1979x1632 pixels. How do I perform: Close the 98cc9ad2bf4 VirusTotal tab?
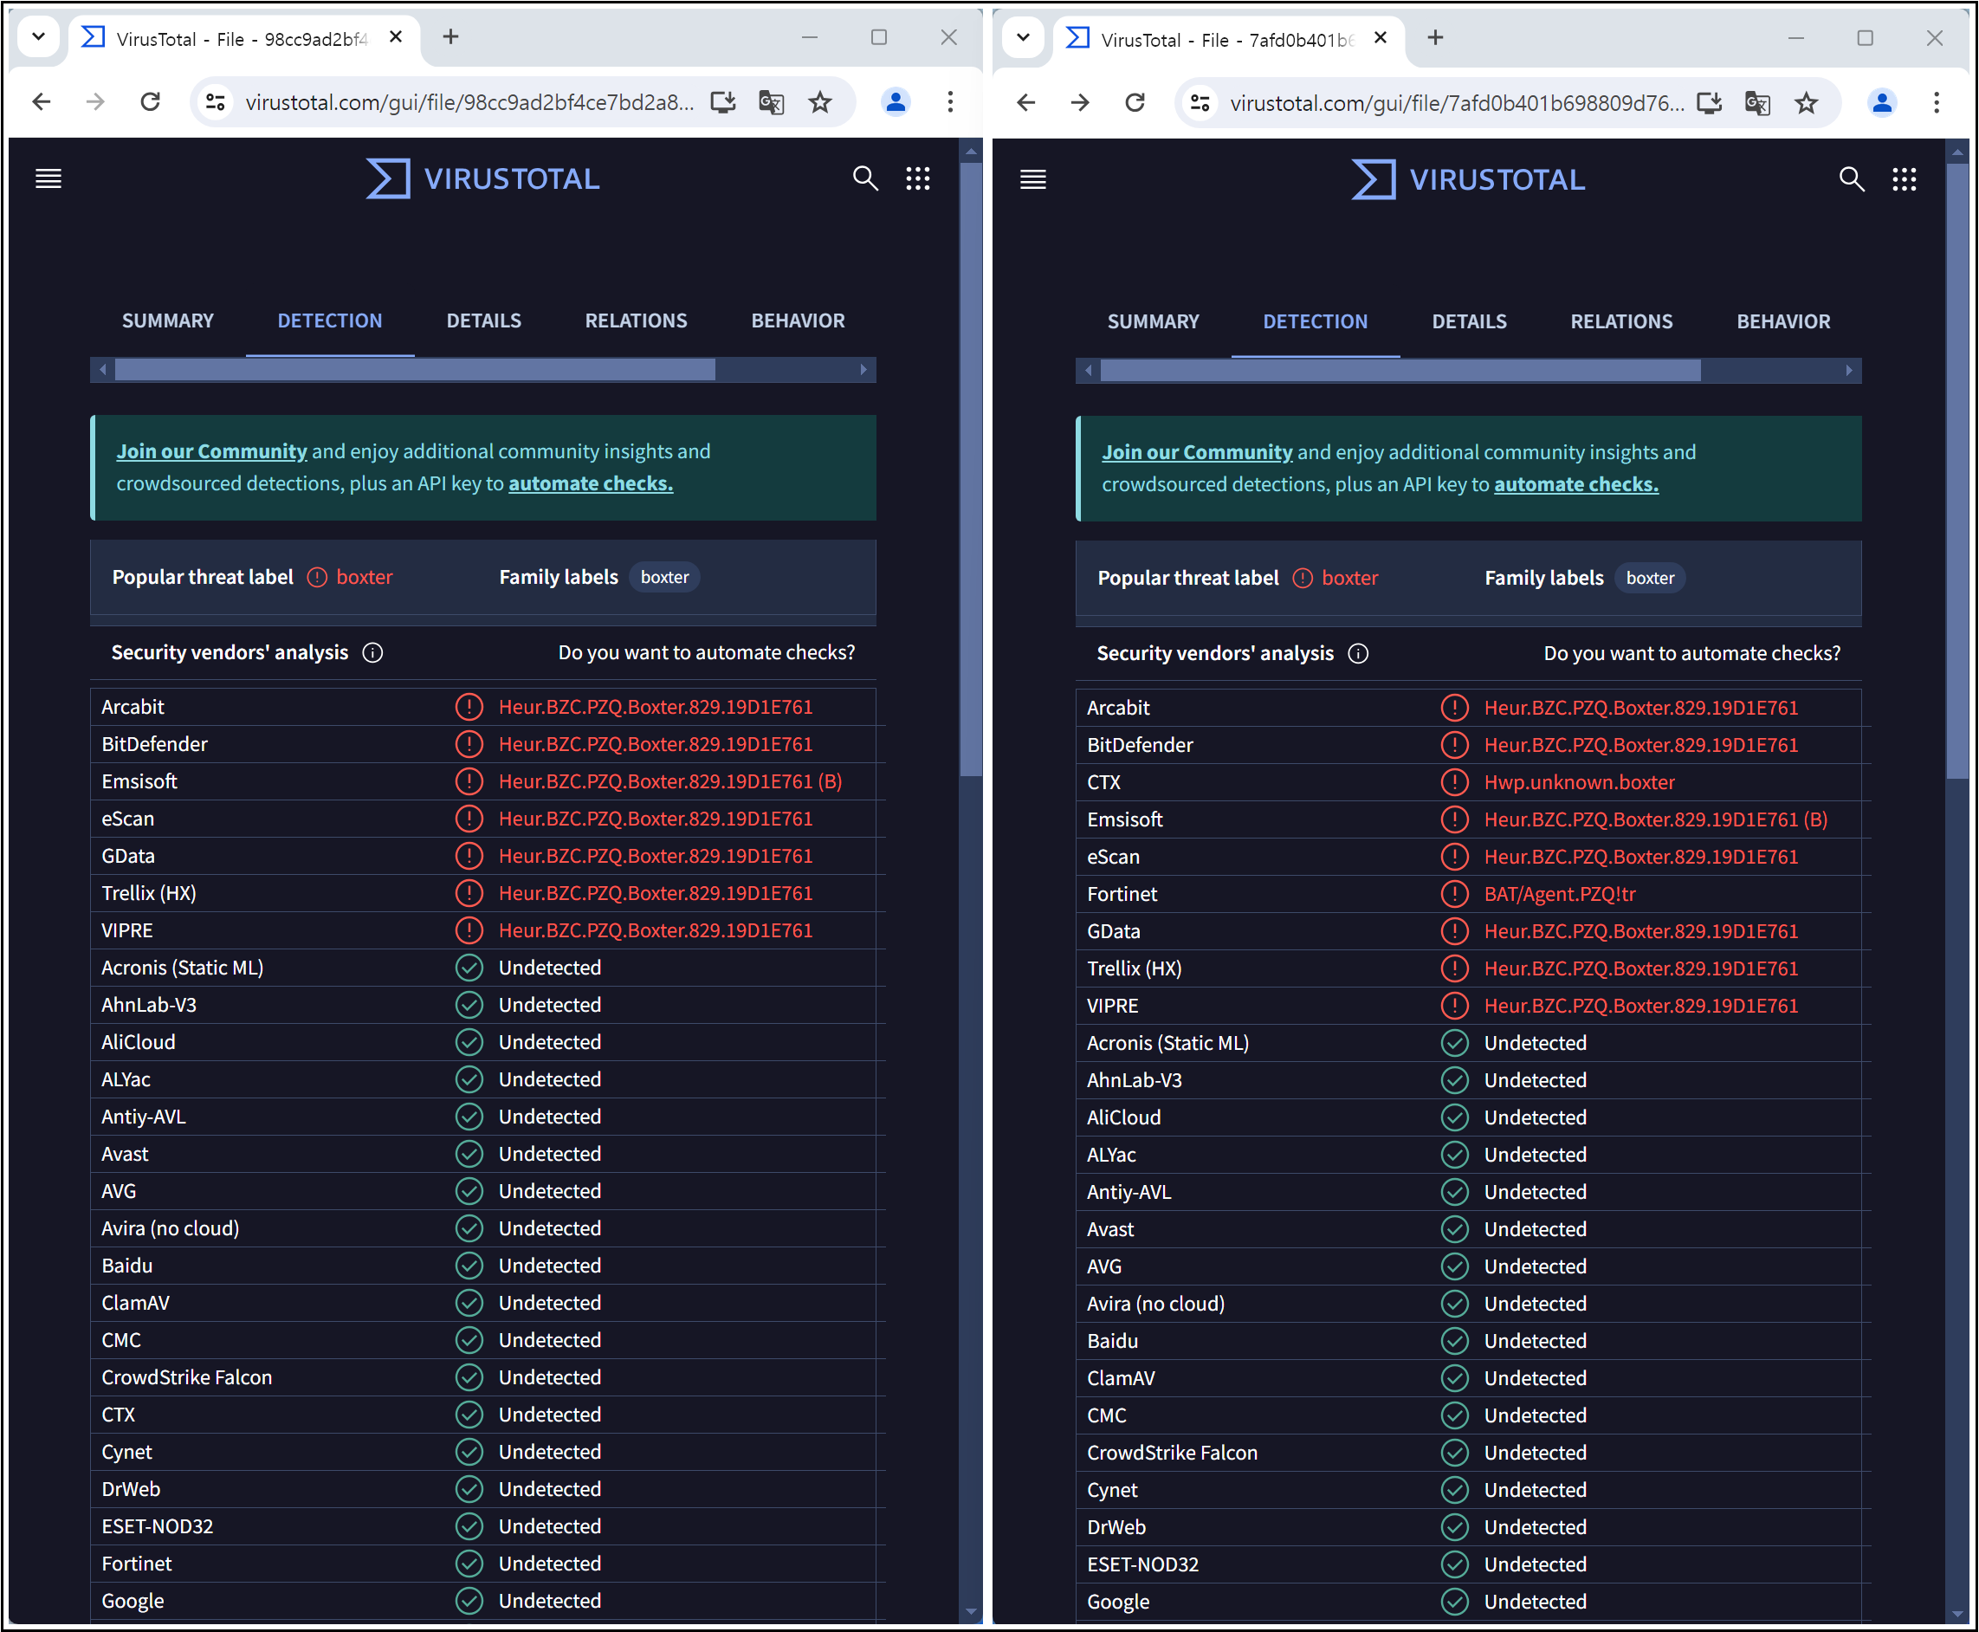pyautogui.click(x=396, y=37)
